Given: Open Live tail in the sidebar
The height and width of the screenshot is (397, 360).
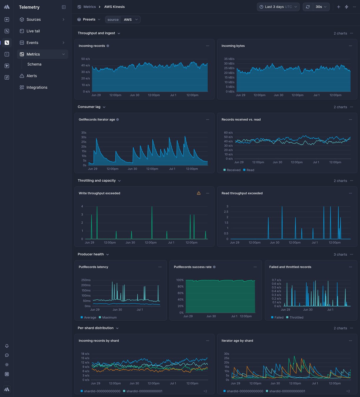Looking at the screenshot, I should (x=42, y=31).
